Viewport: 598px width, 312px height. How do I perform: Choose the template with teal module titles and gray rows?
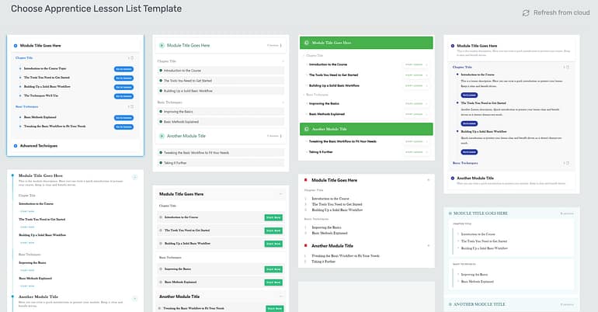point(221,103)
